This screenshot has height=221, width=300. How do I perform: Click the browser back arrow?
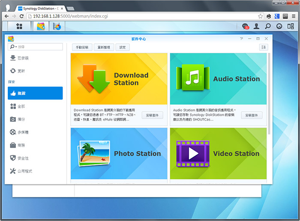pos(6,16)
